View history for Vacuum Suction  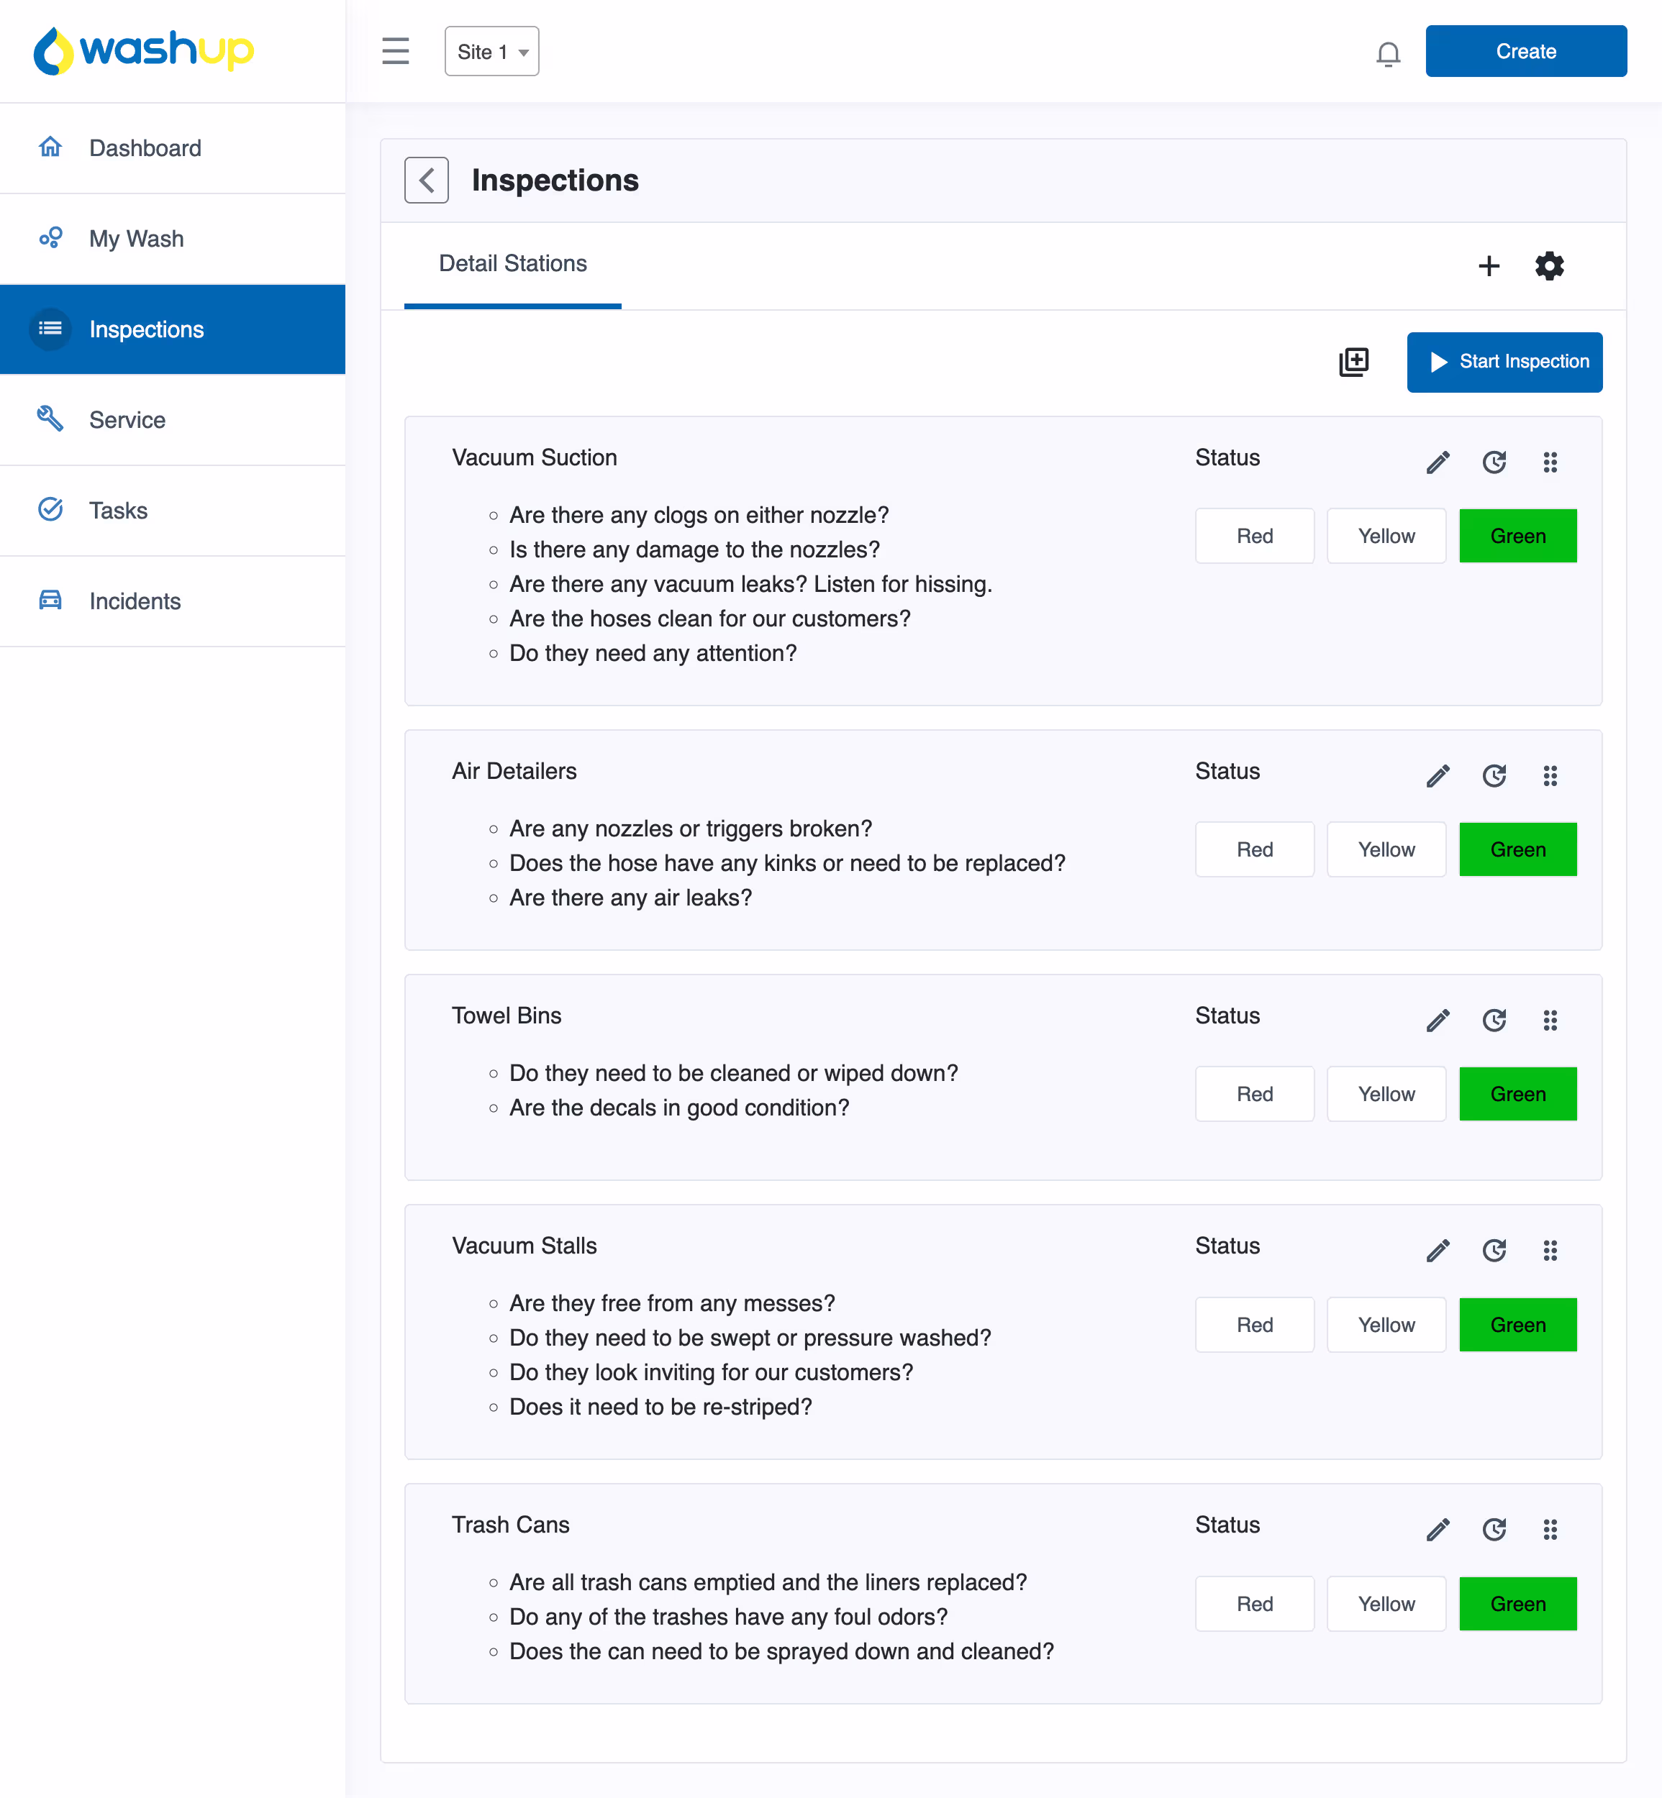click(1495, 462)
